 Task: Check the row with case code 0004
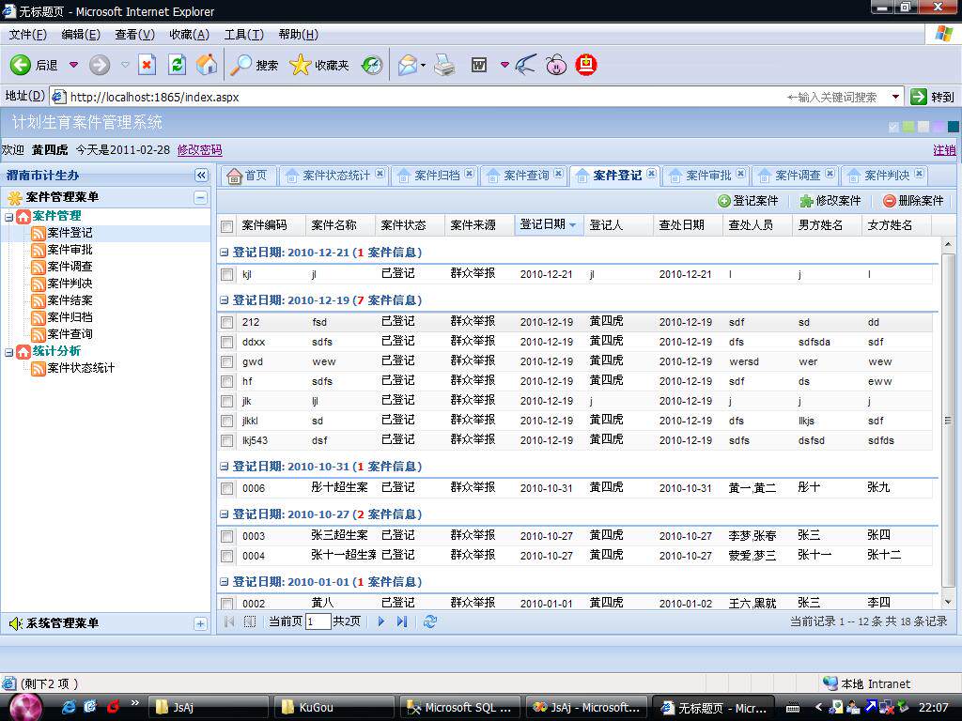[227, 556]
